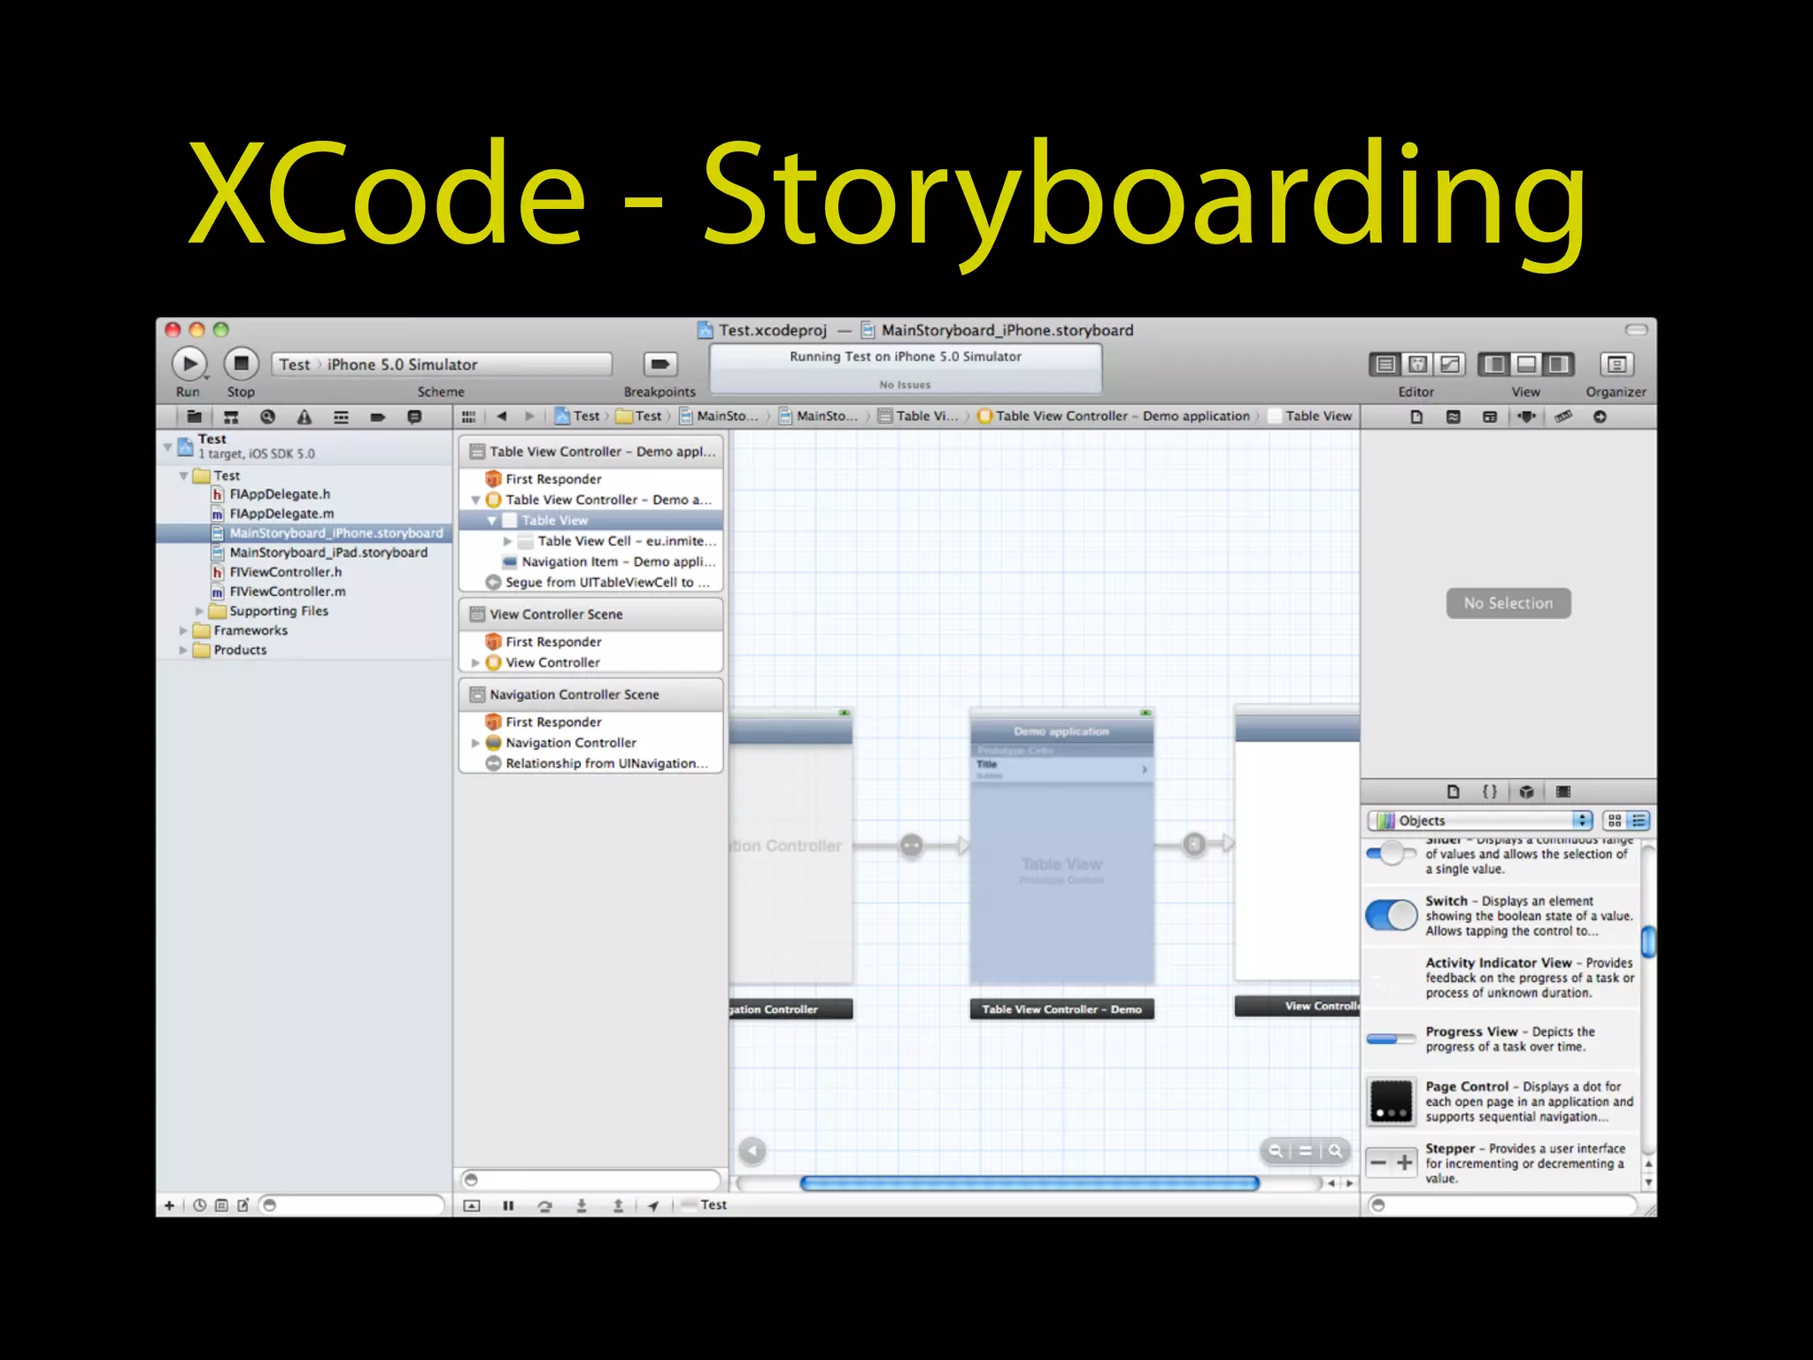The height and width of the screenshot is (1360, 1813).
Task: Show the File Template library
Action: point(1453,792)
